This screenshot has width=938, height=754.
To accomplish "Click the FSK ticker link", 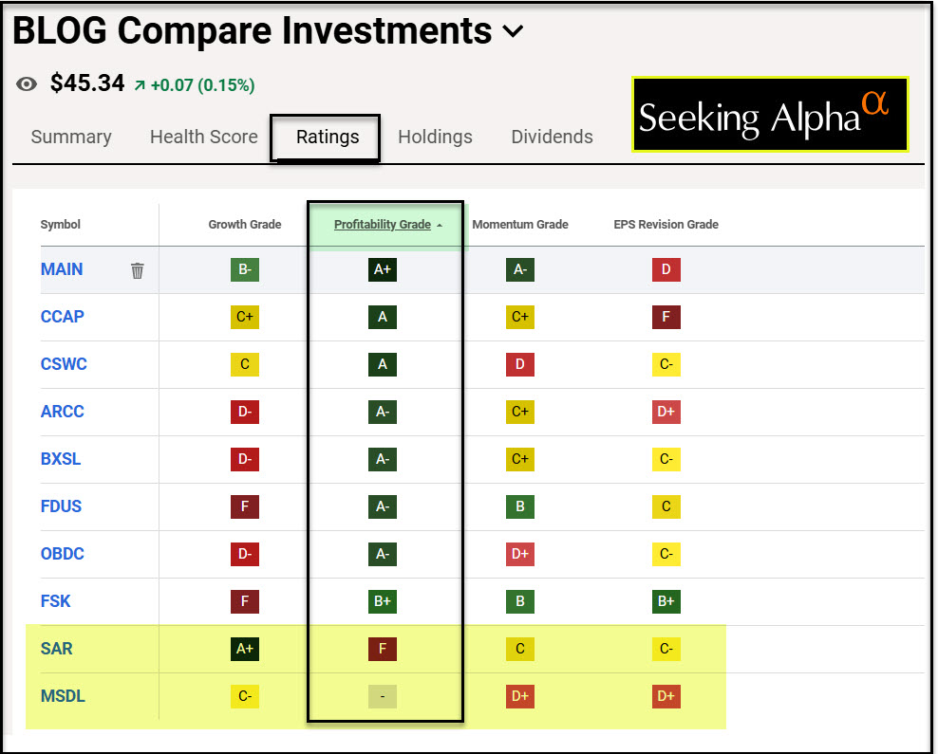I will pyautogui.click(x=56, y=601).
